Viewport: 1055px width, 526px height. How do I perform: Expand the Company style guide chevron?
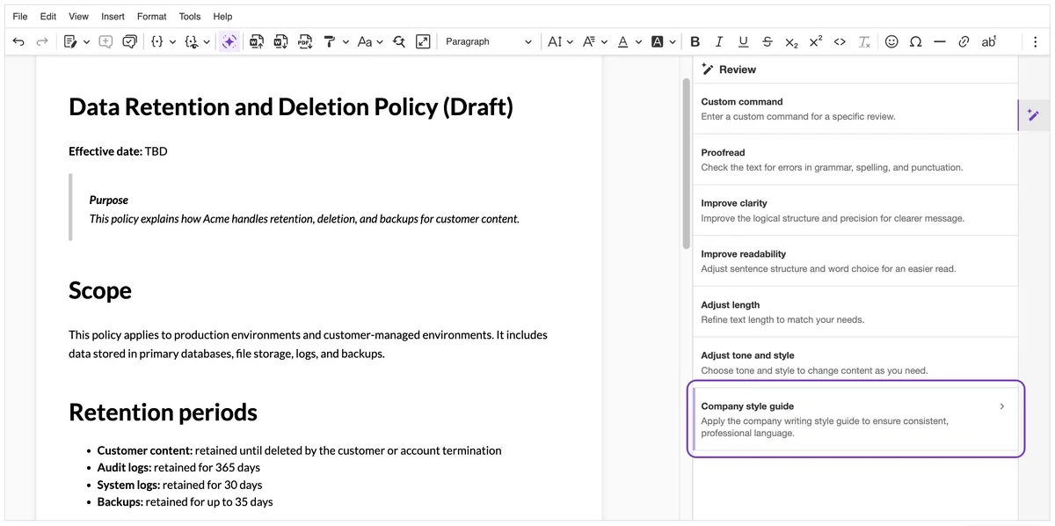coord(1002,406)
